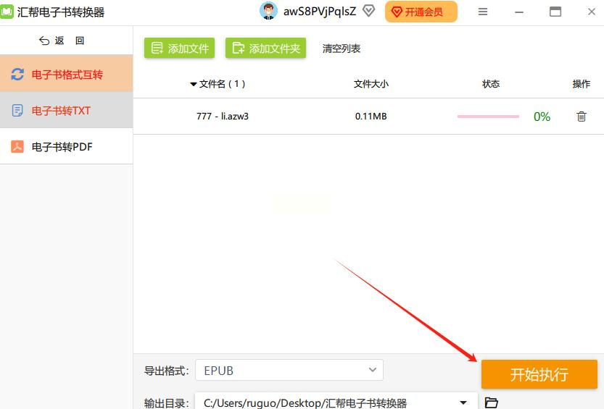
Task: Click the 输出目录 path input field
Action: coord(336,401)
